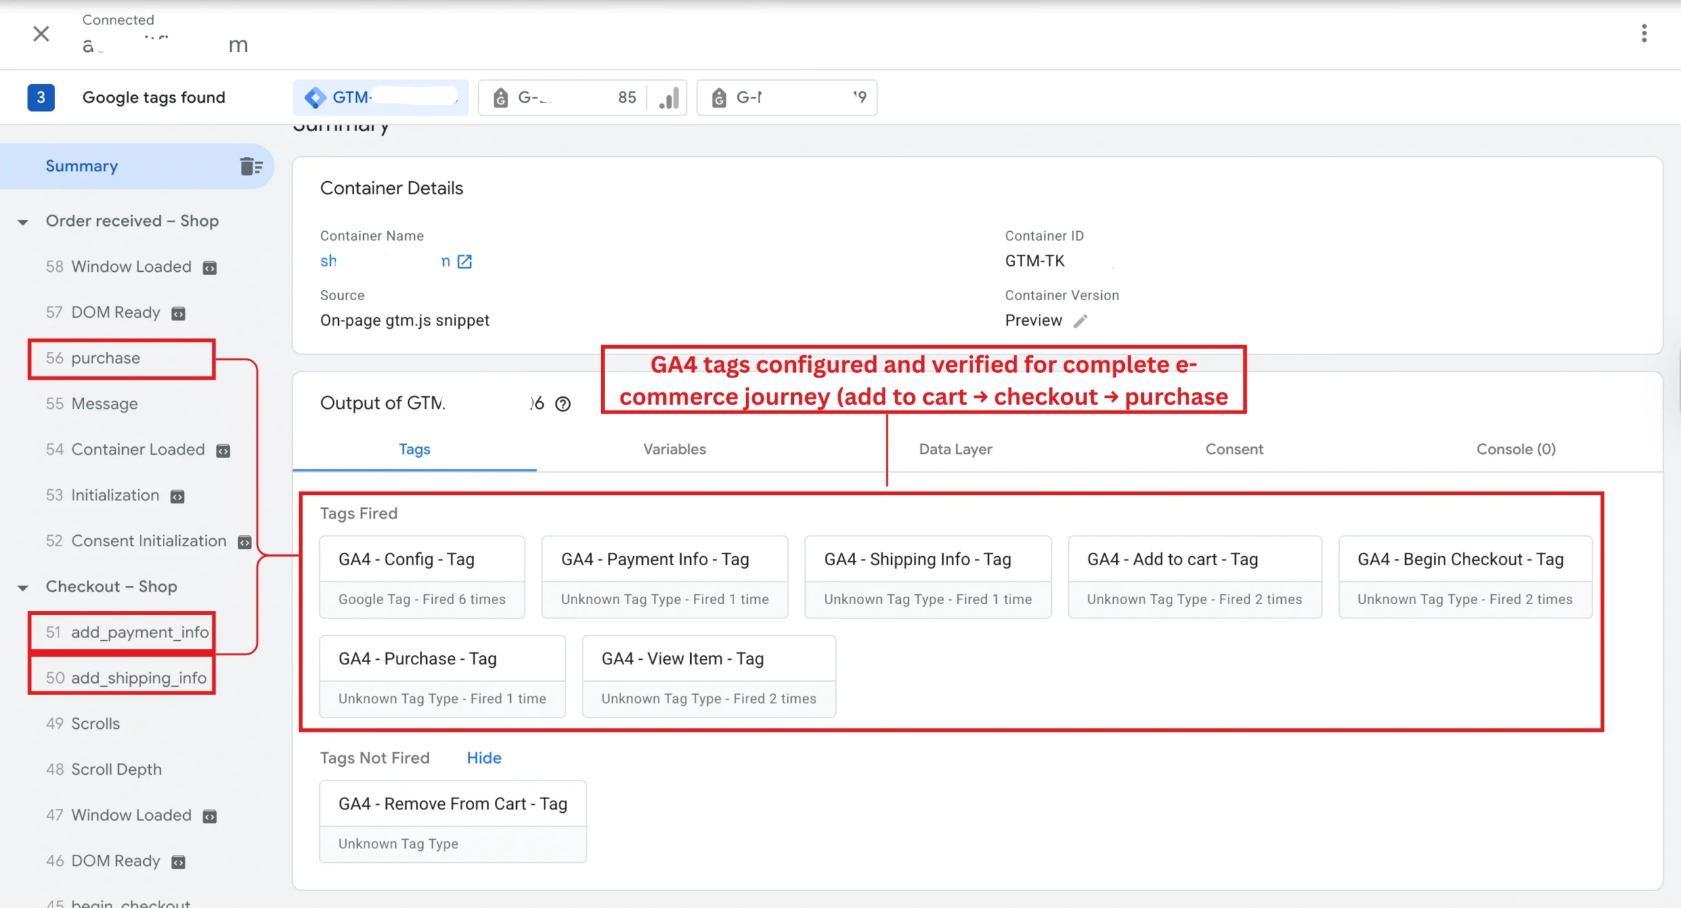The image size is (1681, 908).
Task: Click the pencil icon next to Preview
Action: tap(1080, 321)
